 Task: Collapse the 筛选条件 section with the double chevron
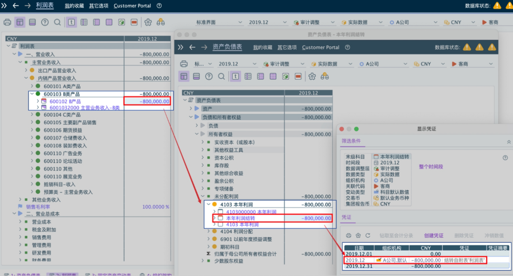(x=509, y=142)
